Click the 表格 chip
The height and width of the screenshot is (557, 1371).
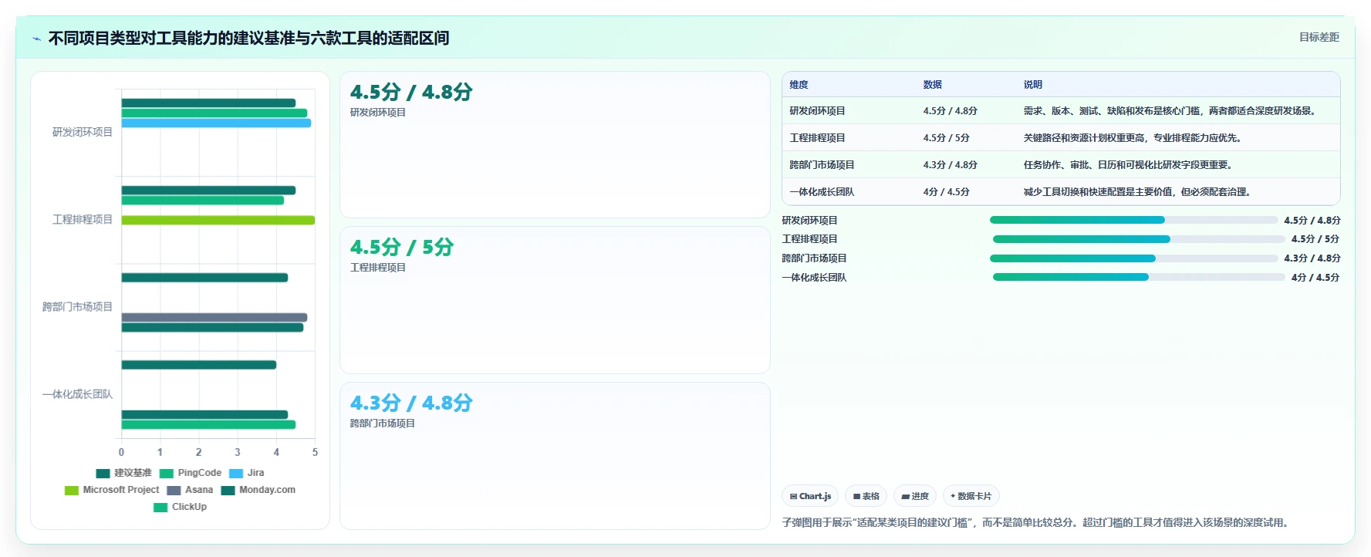pyautogui.click(x=866, y=496)
